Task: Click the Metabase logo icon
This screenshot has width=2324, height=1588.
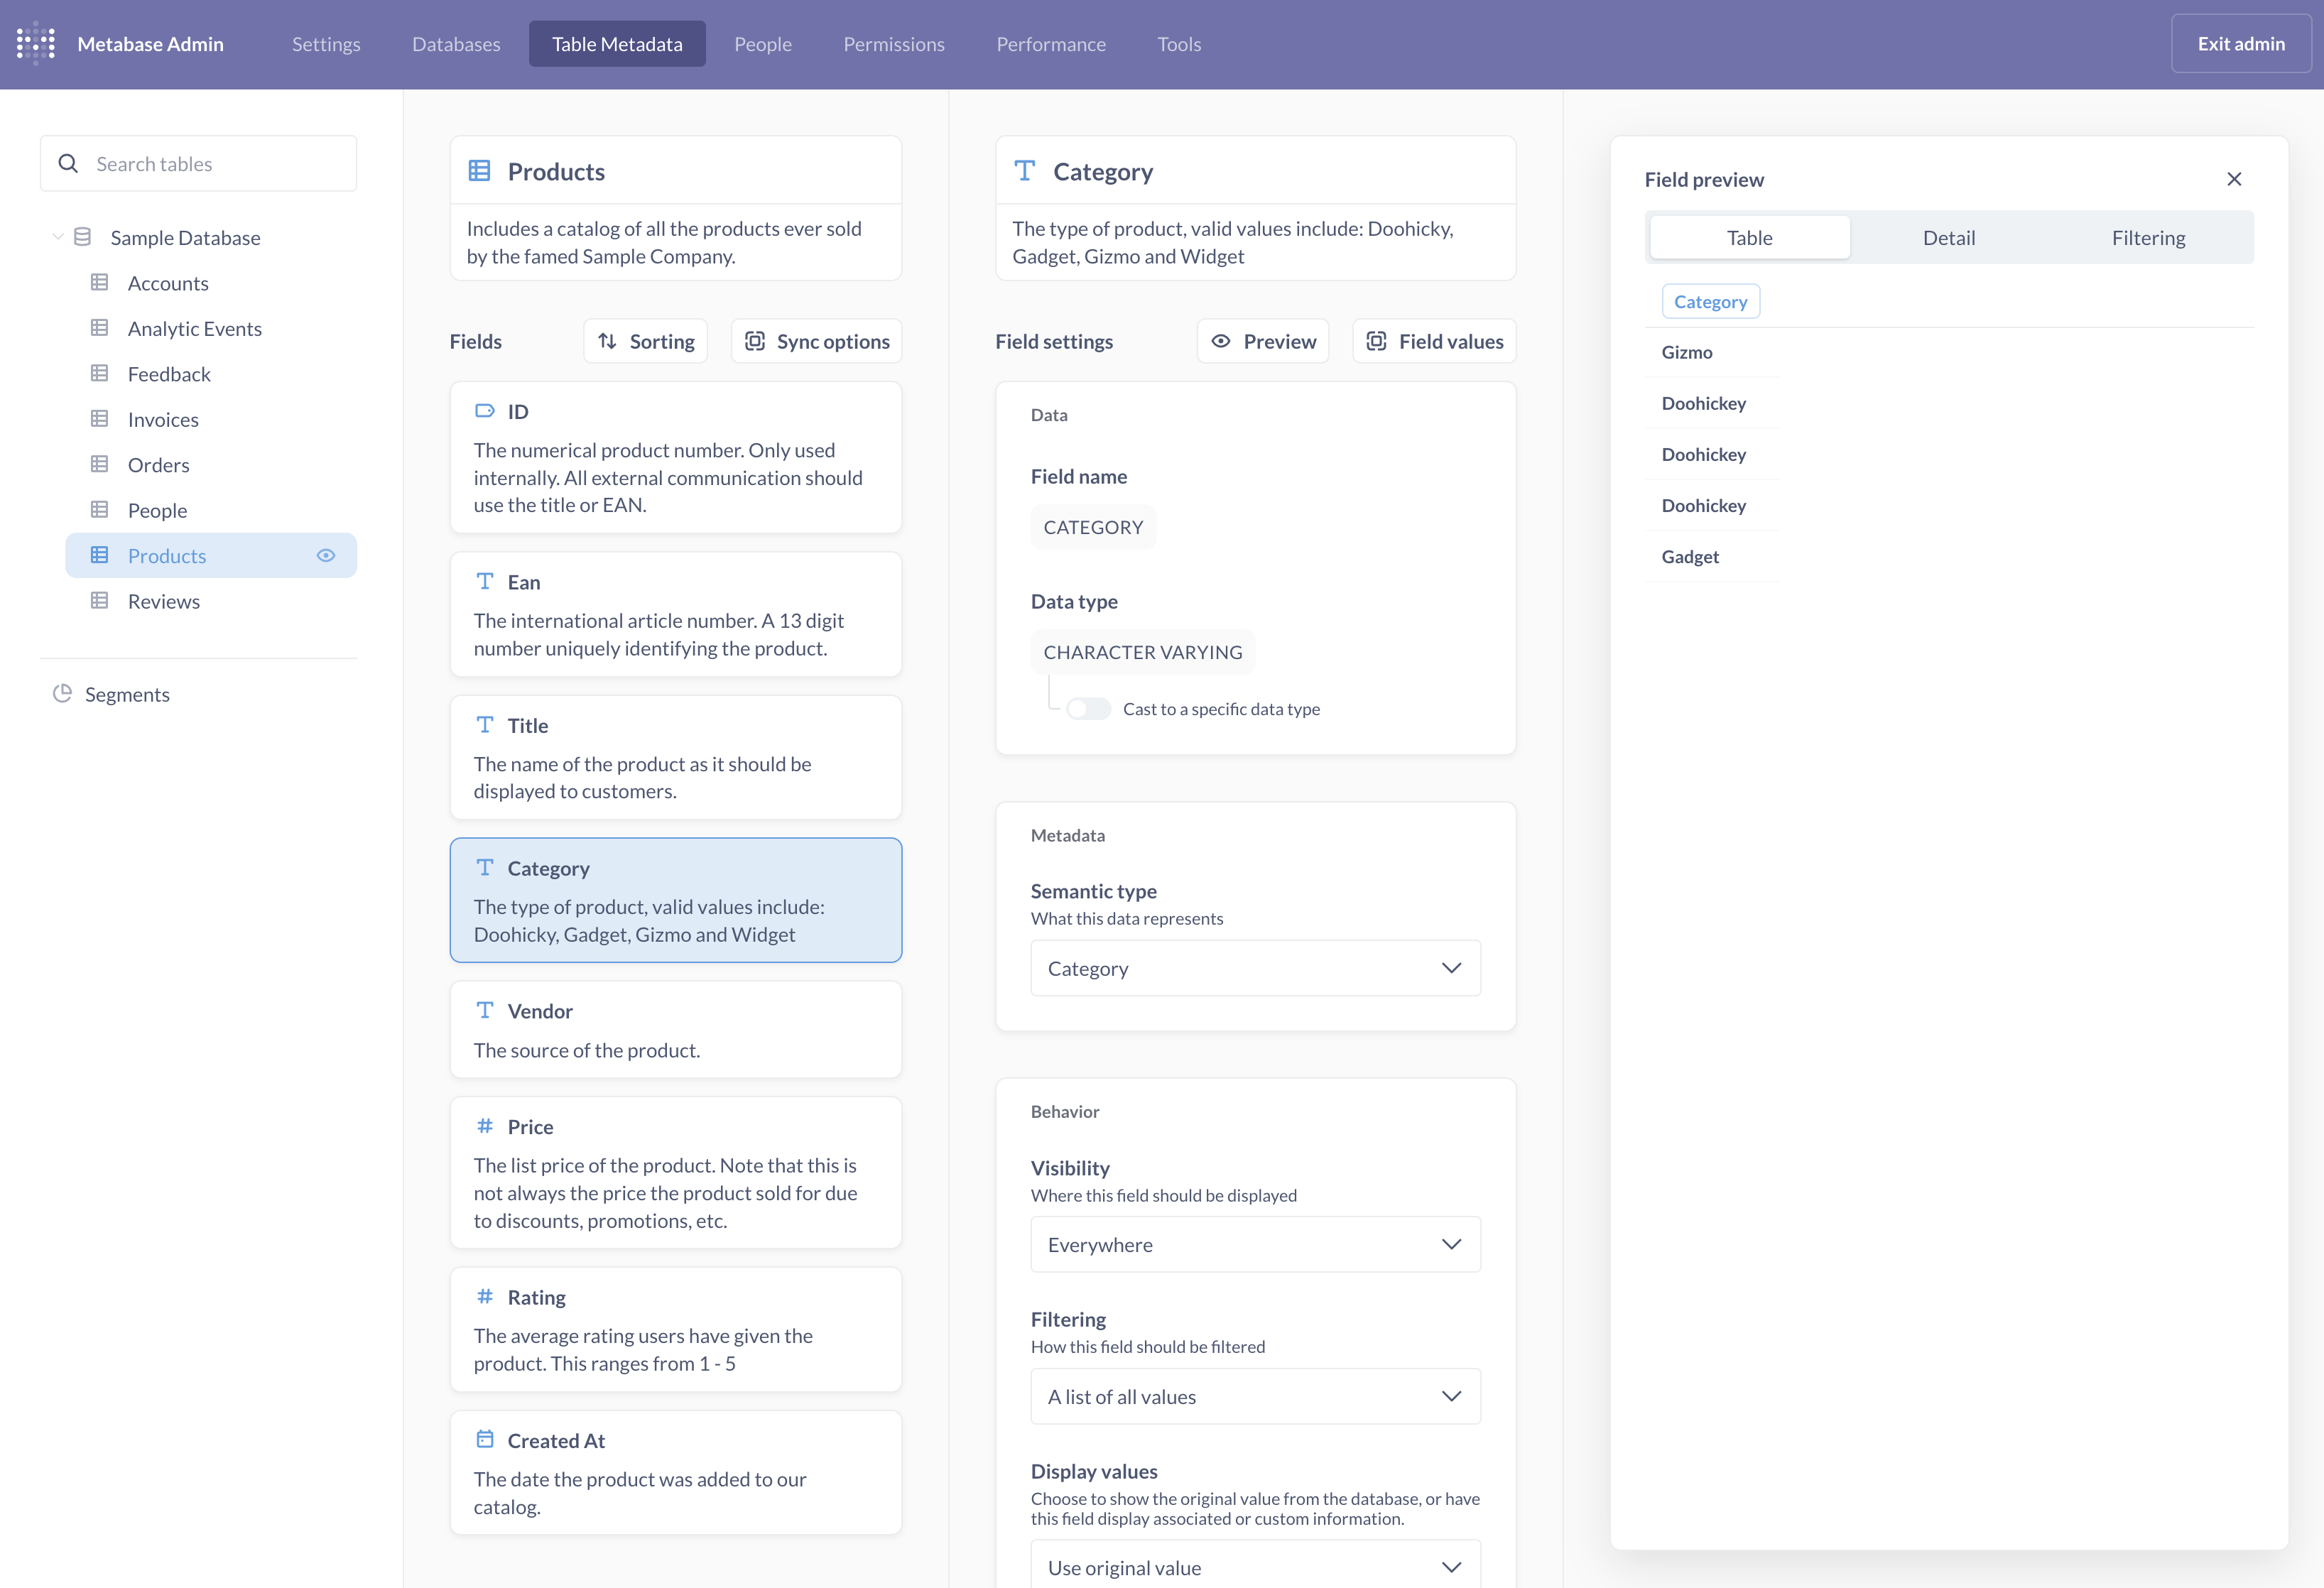Action: 36,44
